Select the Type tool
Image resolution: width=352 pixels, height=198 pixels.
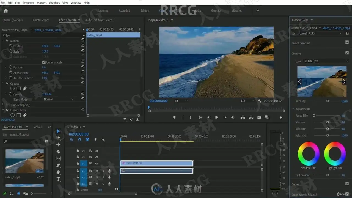pos(58,179)
